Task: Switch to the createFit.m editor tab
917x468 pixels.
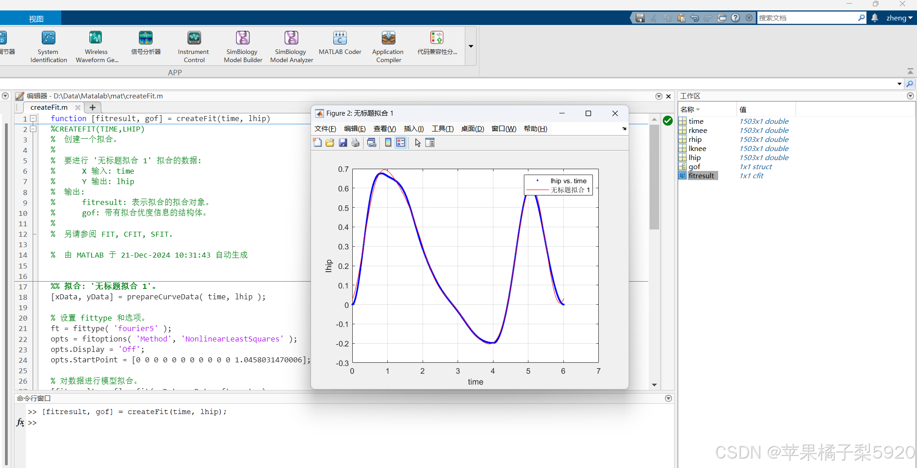Action: point(49,107)
